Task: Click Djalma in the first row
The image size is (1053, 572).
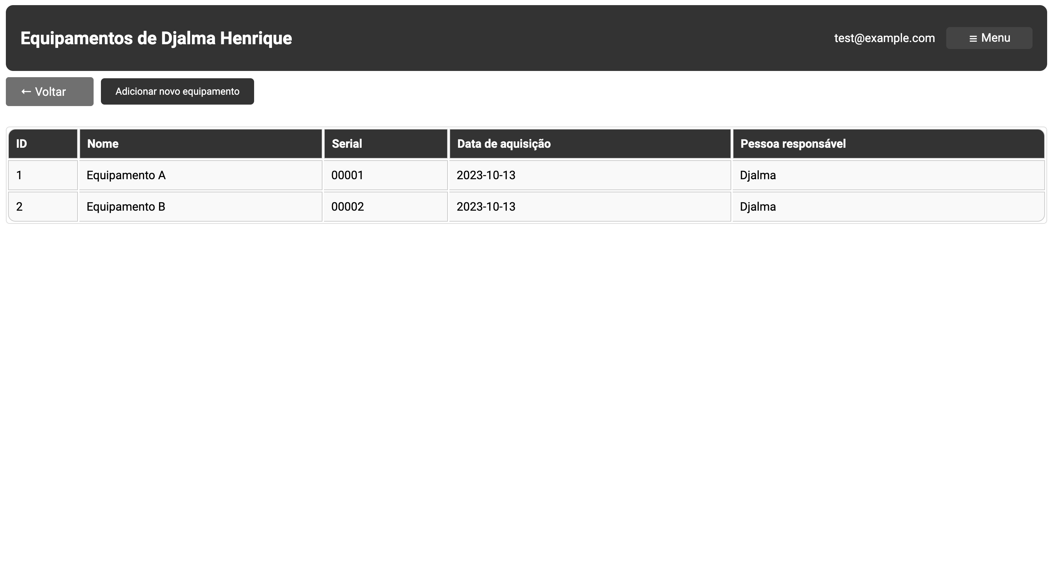Action: (758, 175)
